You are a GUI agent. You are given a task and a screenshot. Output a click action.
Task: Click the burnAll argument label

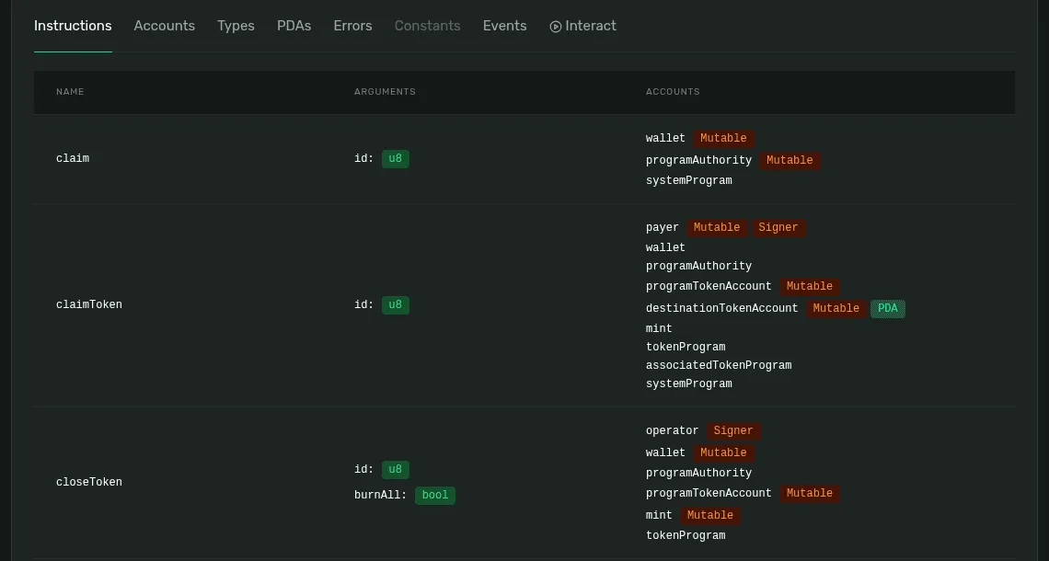coord(380,495)
